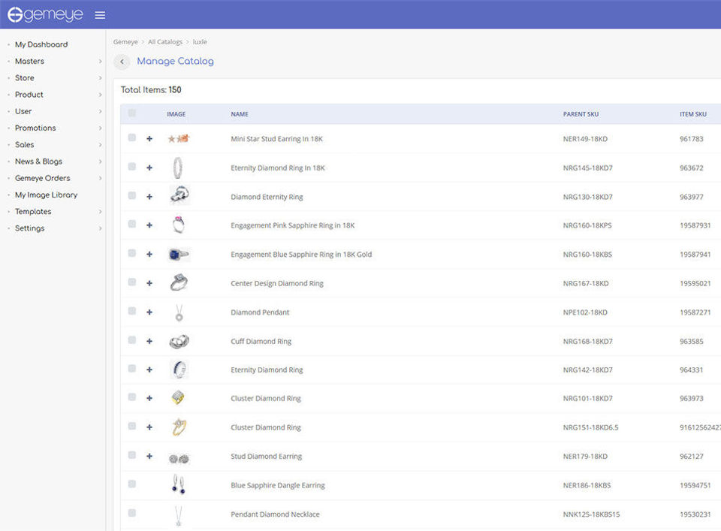Screen dimensions: 721x531
Task: Expand the User sidebar chevron
Action: [100, 111]
